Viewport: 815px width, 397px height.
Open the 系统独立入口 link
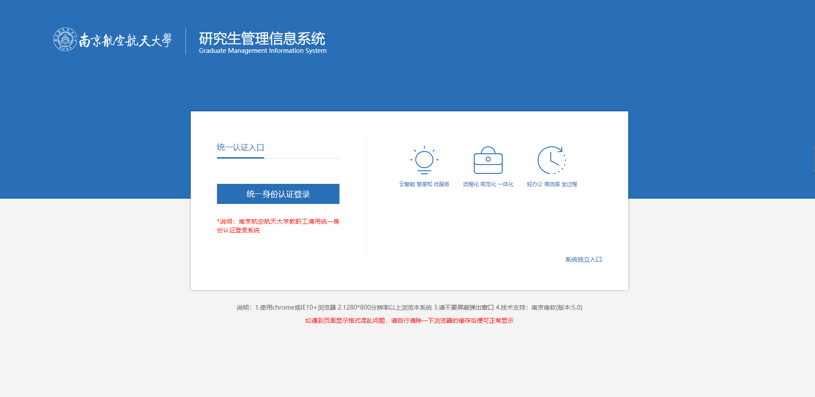click(x=583, y=259)
